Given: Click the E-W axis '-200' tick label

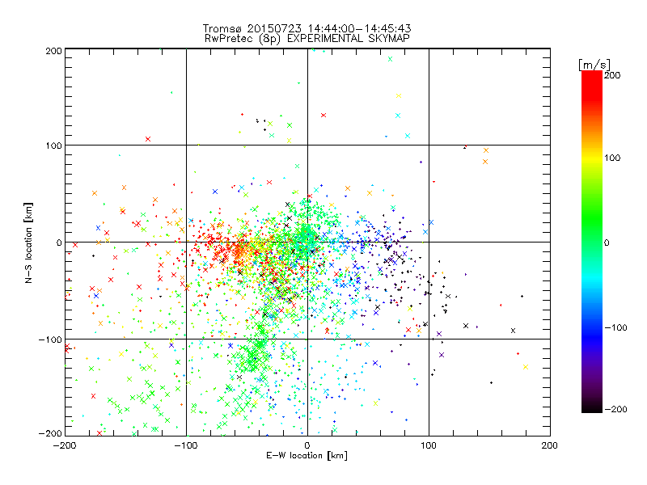Looking at the screenshot, I should click(66, 445).
